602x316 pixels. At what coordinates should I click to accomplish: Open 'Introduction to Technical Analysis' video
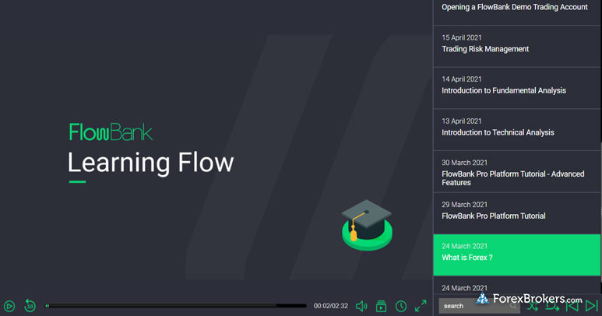[516, 130]
